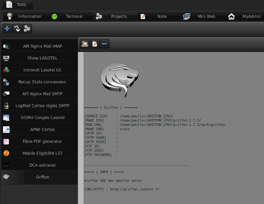Screen dimensions: 264x204
Task: Click the SIDRH Congés Lasotel icon
Action: pyautogui.click(x=6, y=118)
